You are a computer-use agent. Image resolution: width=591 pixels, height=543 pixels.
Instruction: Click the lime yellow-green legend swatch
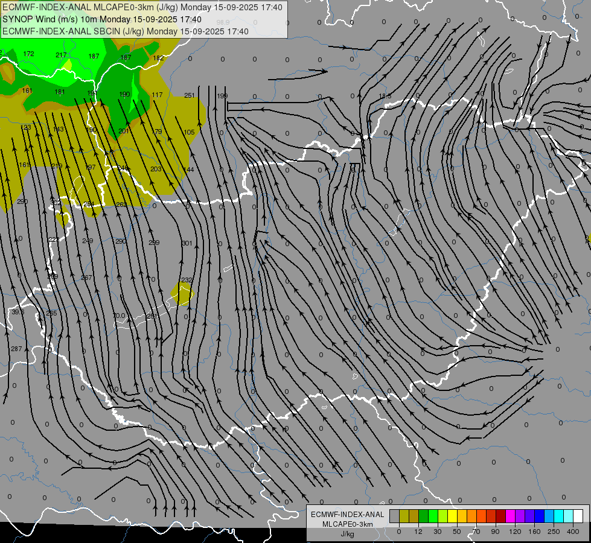[443, 516]
